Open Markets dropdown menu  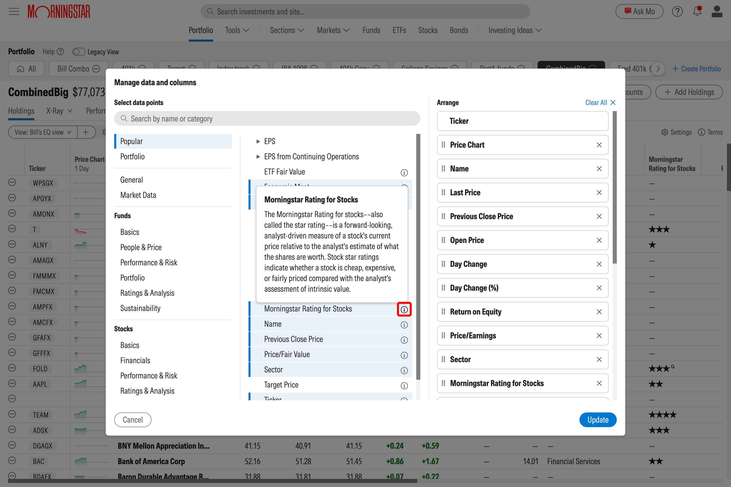pos(333,30)
